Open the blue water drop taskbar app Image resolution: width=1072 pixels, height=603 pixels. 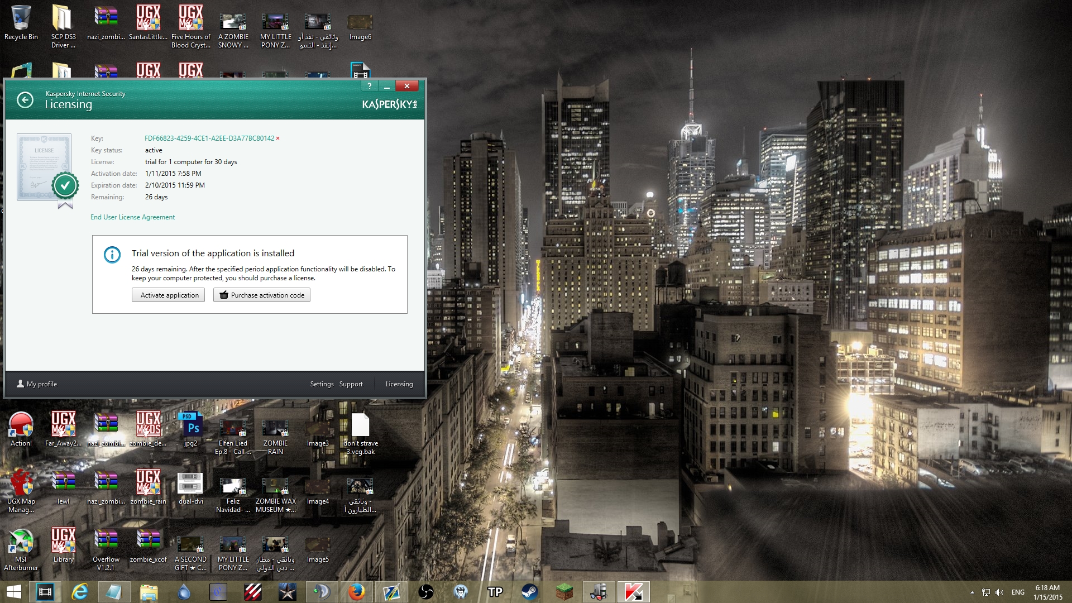(184, 592)
